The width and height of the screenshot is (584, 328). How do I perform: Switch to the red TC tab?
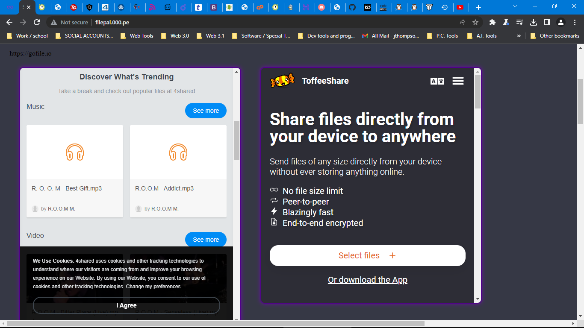[x=74, y=7]
